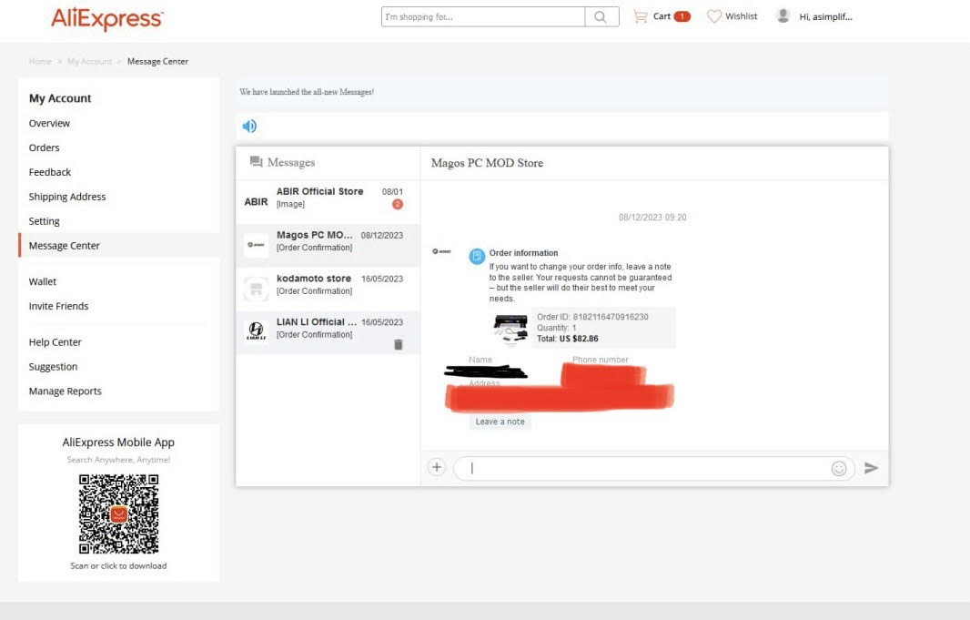
Task: Click the Messages chat bubble icon
Action: click(256, 161)
